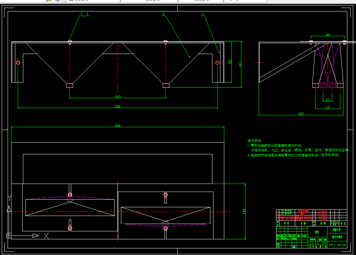Pick the M4X8 screw name cell
356x255 pixels.
(304, 219)
